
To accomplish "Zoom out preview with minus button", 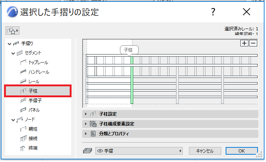I will point(253,43).
